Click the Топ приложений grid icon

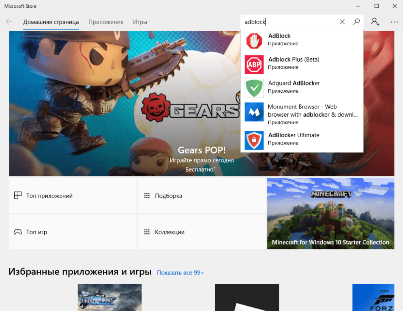tap(18, 196)
